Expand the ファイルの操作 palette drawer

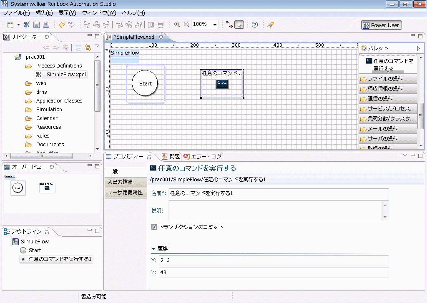click(388, 79)
